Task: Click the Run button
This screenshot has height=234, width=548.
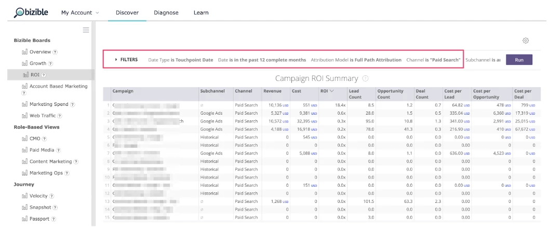Action: click(519, 60)
